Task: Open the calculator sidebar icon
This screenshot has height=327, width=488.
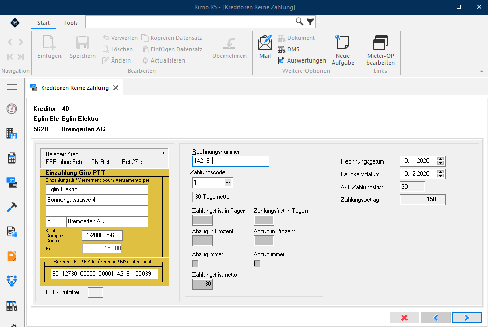Action: pyautogui.click(x=12, y=158)
